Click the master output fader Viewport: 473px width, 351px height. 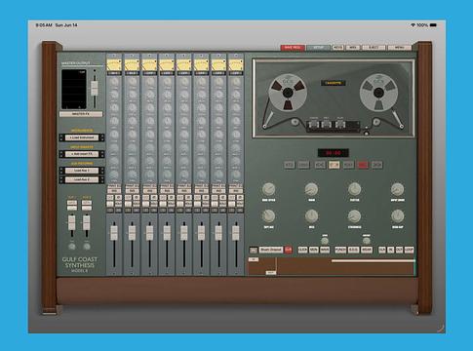95,88
